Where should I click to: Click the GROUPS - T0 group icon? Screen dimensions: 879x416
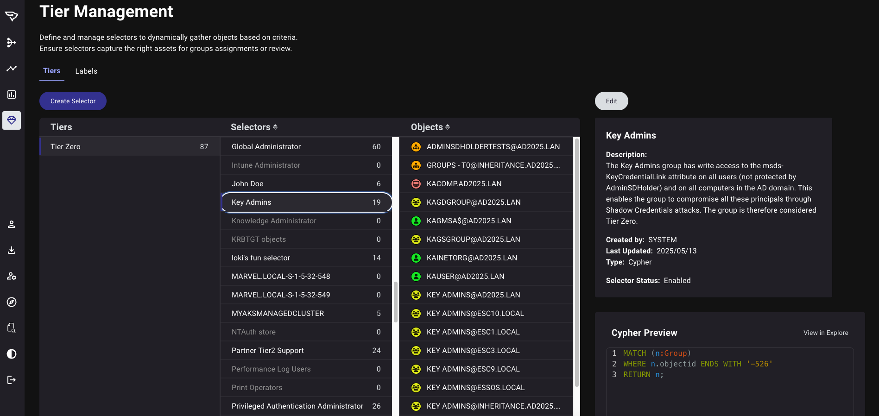pos(416,165)
